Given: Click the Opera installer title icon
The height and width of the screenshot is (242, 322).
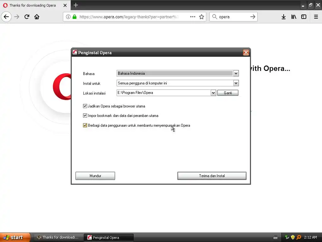Looking at the screenshot, I should coord(75,53).
